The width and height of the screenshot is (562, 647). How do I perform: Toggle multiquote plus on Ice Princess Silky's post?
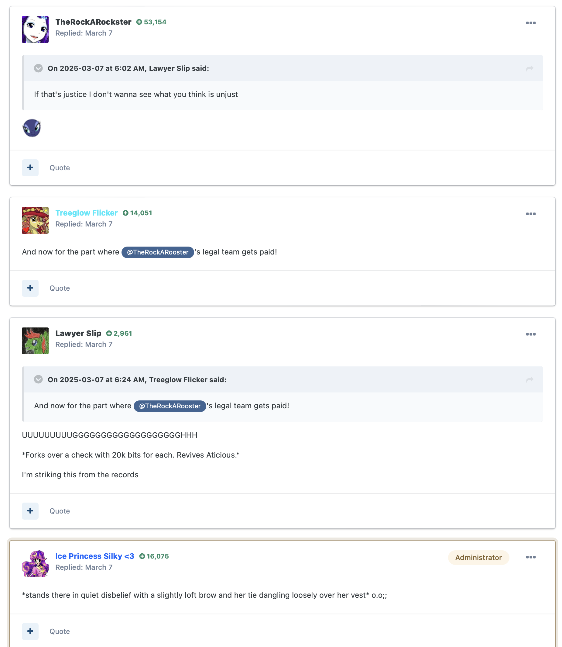(x=30, y=631)
